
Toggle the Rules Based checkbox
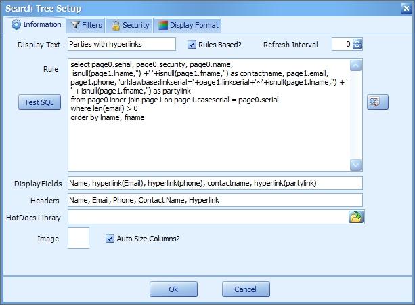tap(192, 45)
